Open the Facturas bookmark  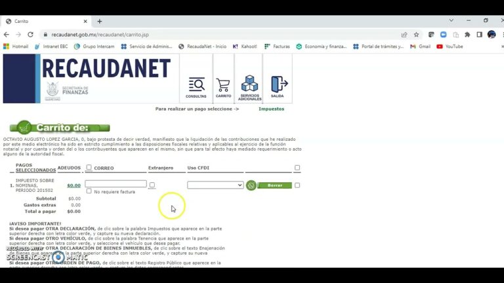(x=277, y=47)
